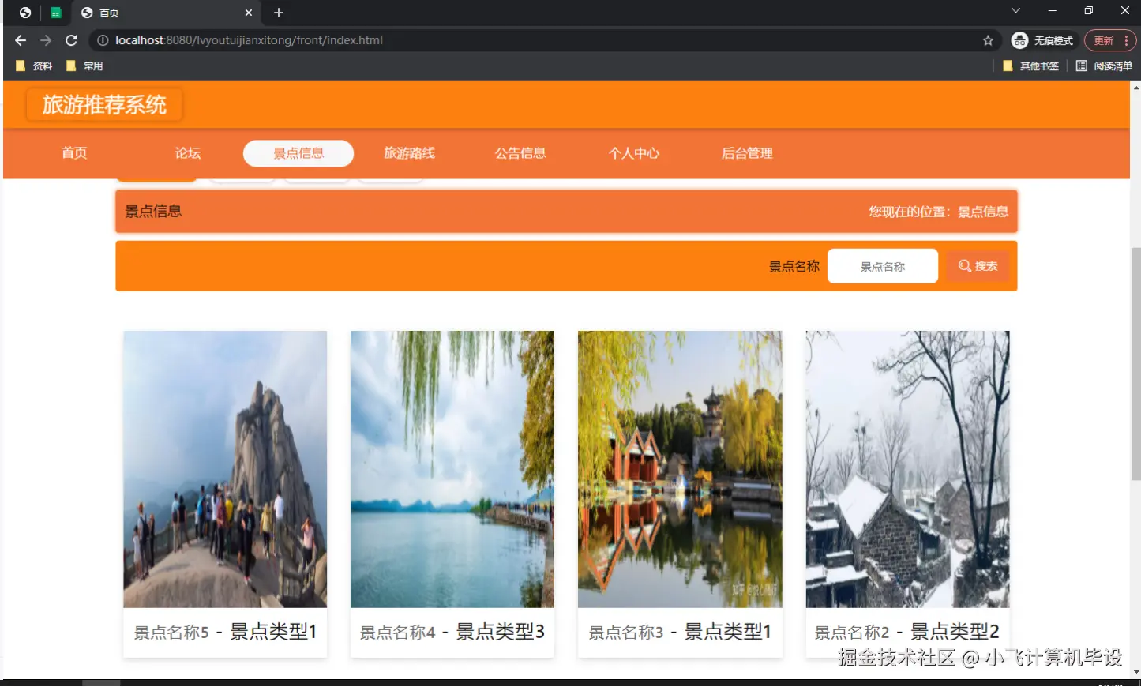This screenshot has width=1141, height=687.
Task: Open the 阅读清单 reading list panel
Action: [x=1105, y=66]
